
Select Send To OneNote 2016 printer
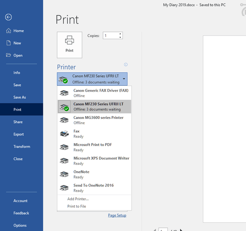pos(94,188)
